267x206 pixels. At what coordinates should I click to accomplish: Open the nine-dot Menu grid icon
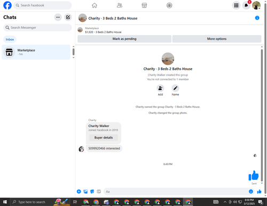click(x=236, y=5)
